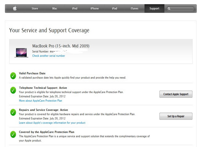Click the search magnifier icon
Screen dimensions: 197x147
(169, 9)
